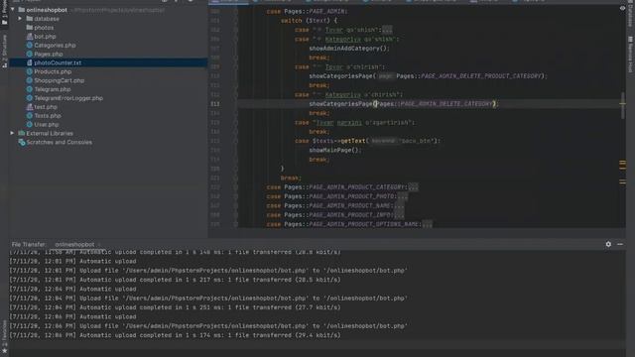The image size is (635, 357).
Task: Select photoCounter.txt in project tree
Action: (58, 62)
